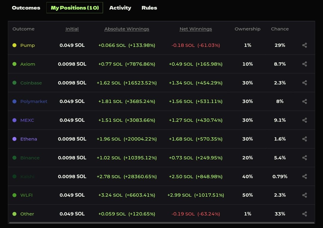Image resolution: width=323 pixels, height=228 pixels.
Task: Click the +1.51 SOL (+3083.66%) value
Action: [x=127, y=120]
